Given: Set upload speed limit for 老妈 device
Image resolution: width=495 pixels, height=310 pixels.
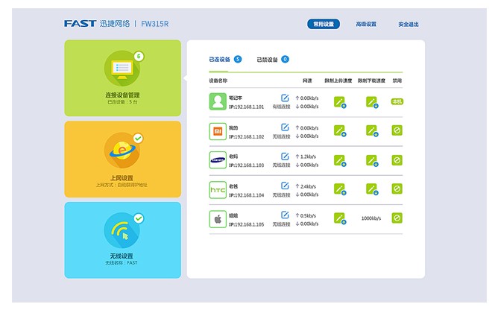Looking at the screenshot, I should point(340,160).
